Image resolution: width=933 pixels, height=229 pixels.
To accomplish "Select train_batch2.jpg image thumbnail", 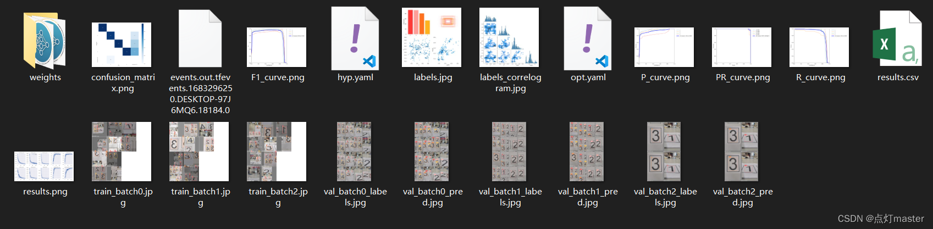I will pyautogui.click(x=277, y=152).
